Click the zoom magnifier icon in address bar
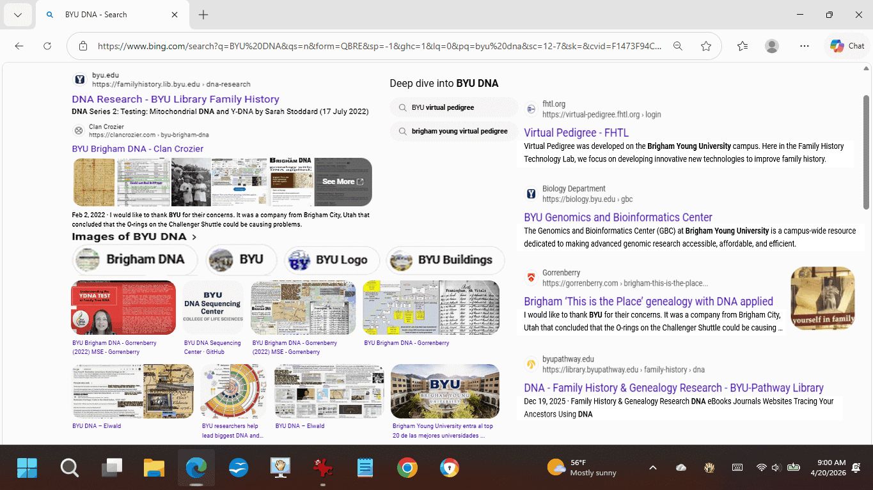The width and height of the screenshot is (873, 490). [678, 46]
